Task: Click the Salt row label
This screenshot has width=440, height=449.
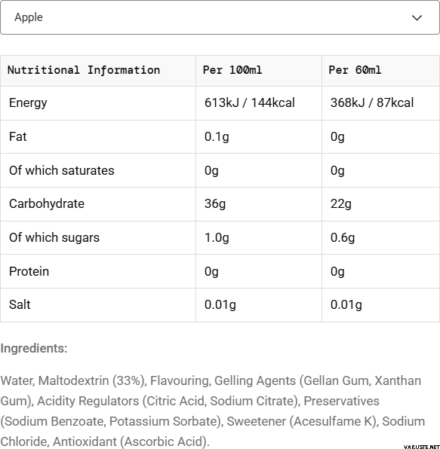Action: (20, 304)
